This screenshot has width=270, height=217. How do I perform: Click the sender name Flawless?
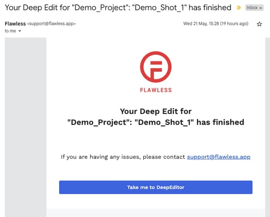(15, 24)
